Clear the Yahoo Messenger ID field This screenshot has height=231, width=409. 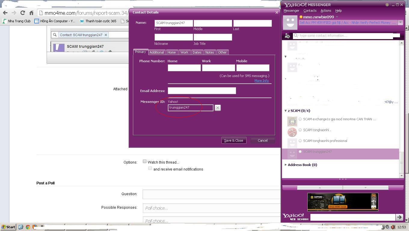(217, 108)
